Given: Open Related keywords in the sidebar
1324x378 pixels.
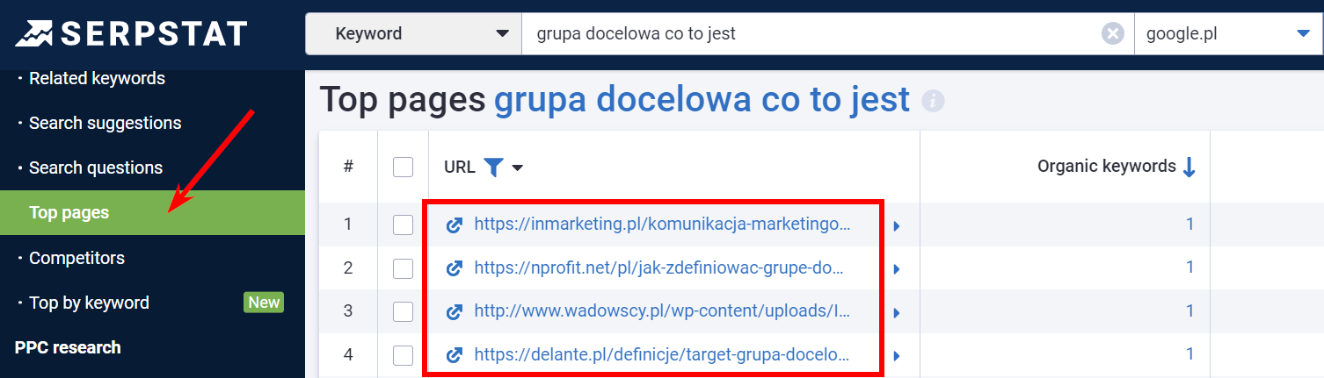Looking at the screenshot, I should pyautogui.click(x=97, y=78).
